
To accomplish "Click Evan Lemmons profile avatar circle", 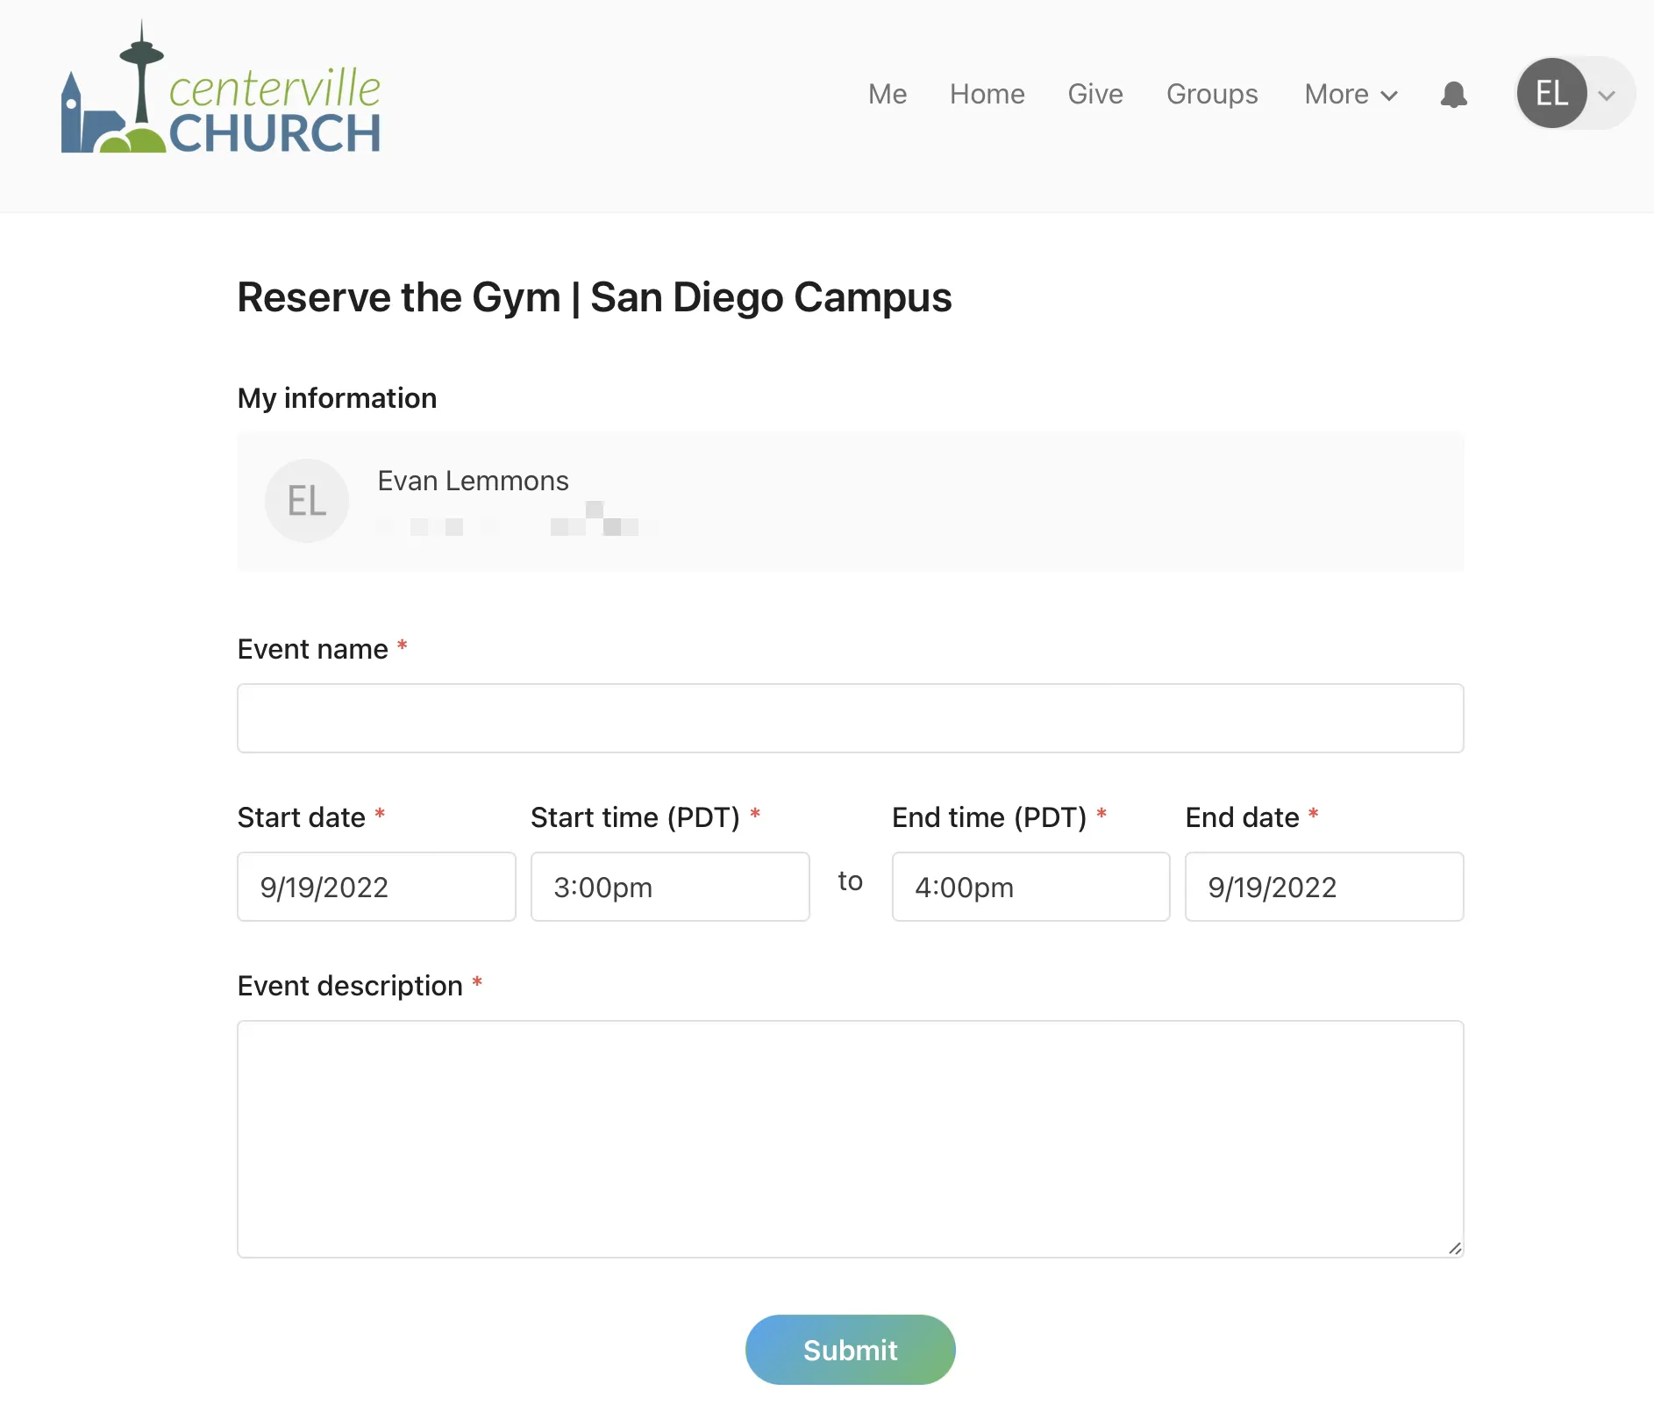I will 307,501.
